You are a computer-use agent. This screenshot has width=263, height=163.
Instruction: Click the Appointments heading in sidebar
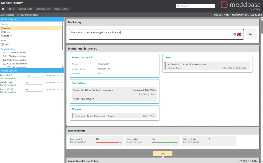pyautogui.click(x=8, y=49)
